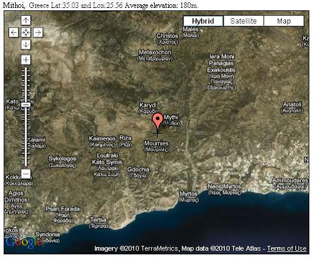Pan the map left with the arrow
Viewport: 313px width, 258px height.
13,32
